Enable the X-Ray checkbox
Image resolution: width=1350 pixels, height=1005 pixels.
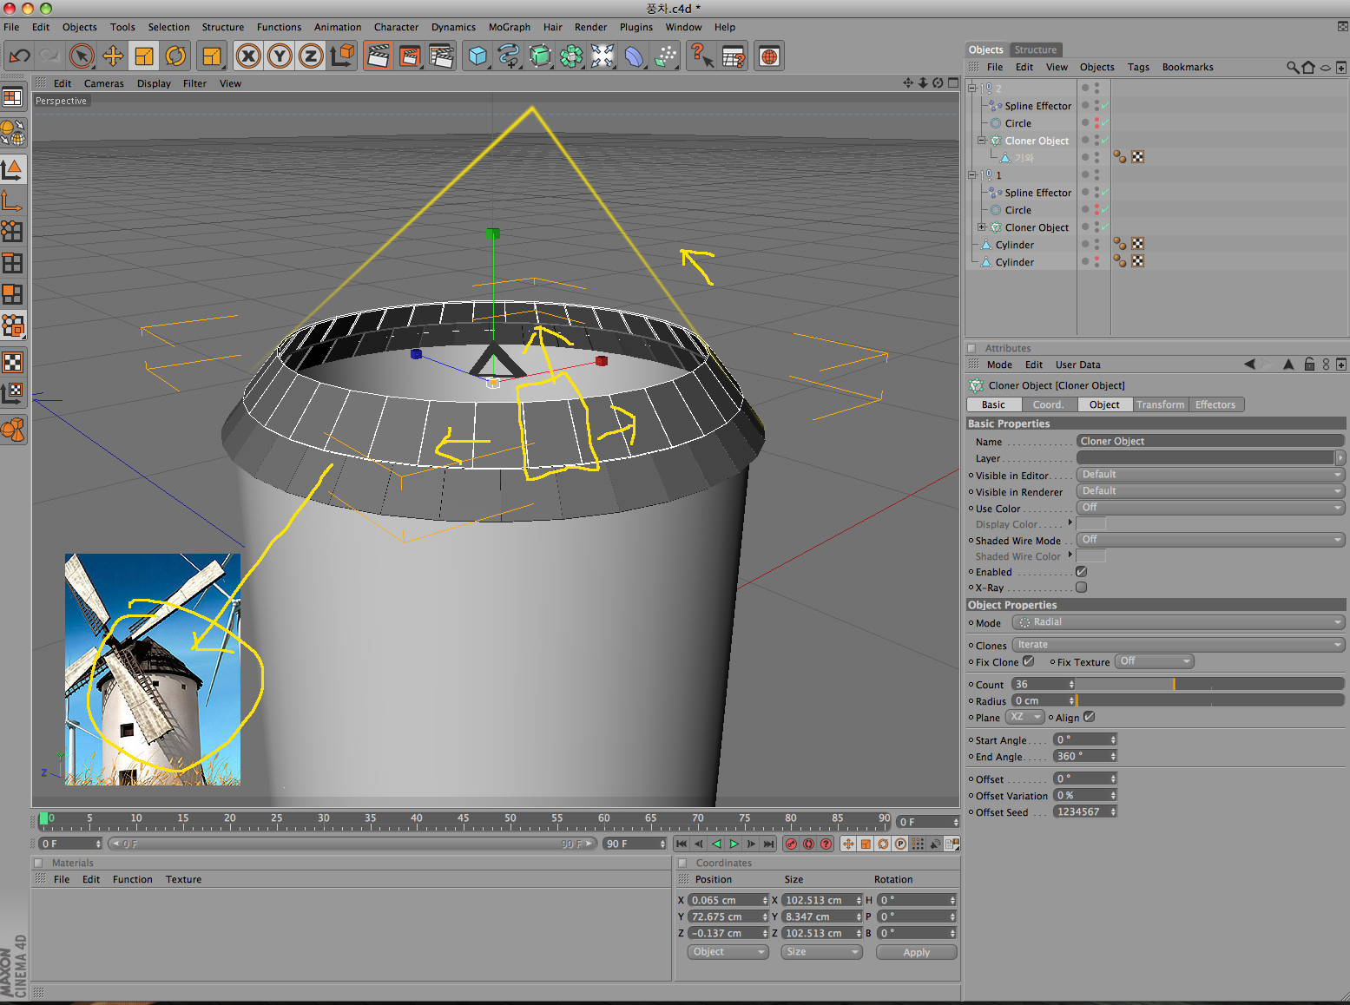pyautogui.click(x=1081, y=588)
